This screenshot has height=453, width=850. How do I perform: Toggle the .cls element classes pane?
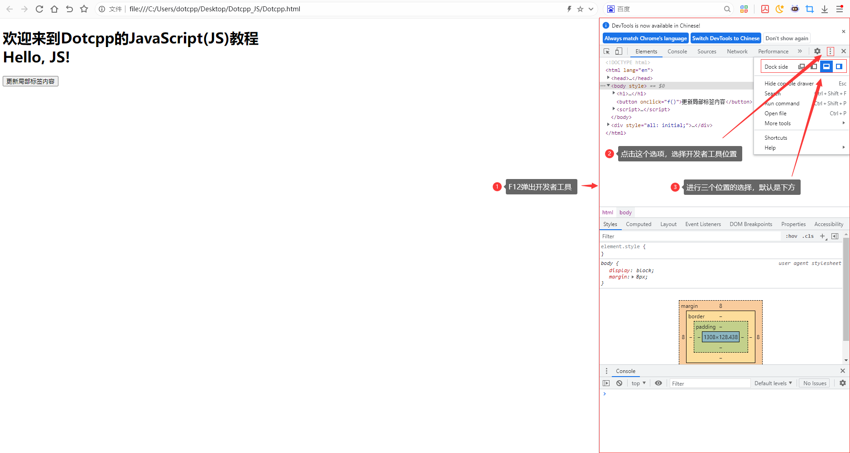(808, 236)
